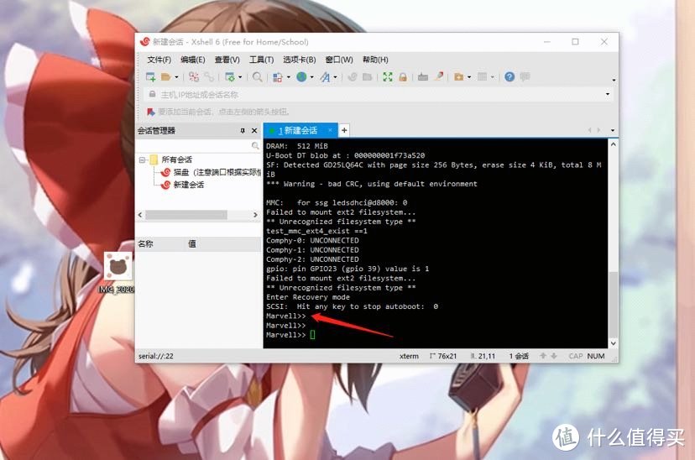The height and width of the screenshot is (460, 695).
Task: Click the toolbar overflow arrow
Action: point(614,81)
